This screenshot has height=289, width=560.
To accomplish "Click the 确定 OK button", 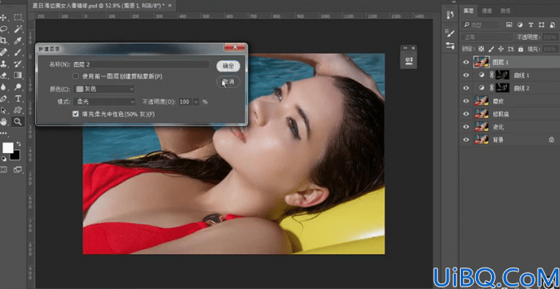I will (x=228, y=66).
